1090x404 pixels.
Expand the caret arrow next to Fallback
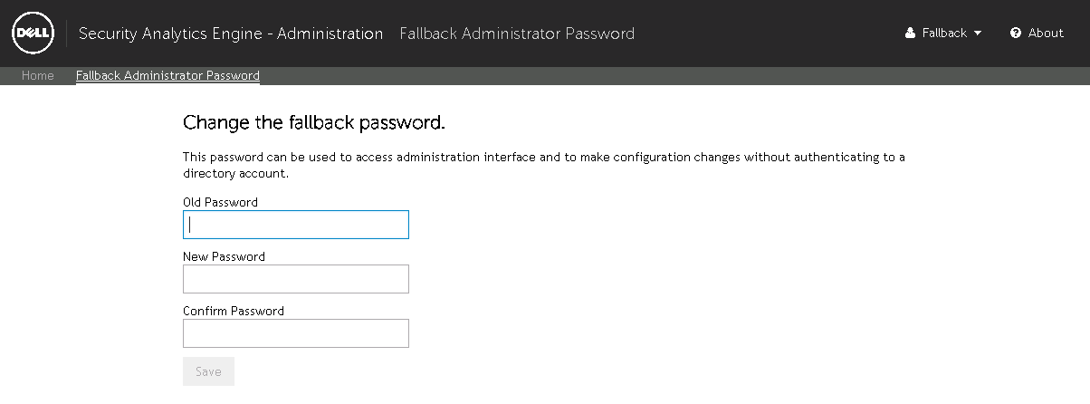point(978,34)
